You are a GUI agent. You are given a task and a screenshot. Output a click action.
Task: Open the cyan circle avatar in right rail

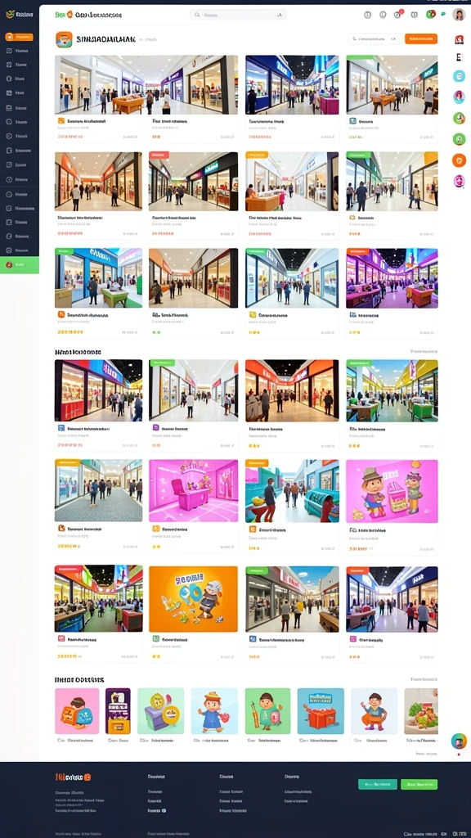click(459, 76)
